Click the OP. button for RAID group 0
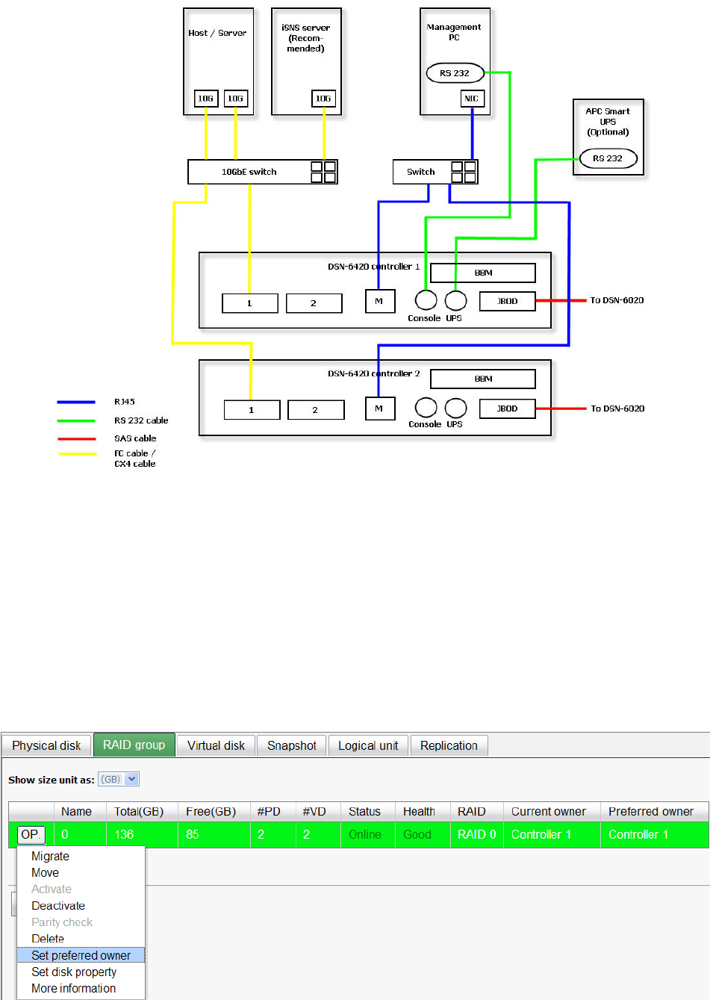Image resolution: width=710 pixels, height=1000 pixels. pos(31,834)
